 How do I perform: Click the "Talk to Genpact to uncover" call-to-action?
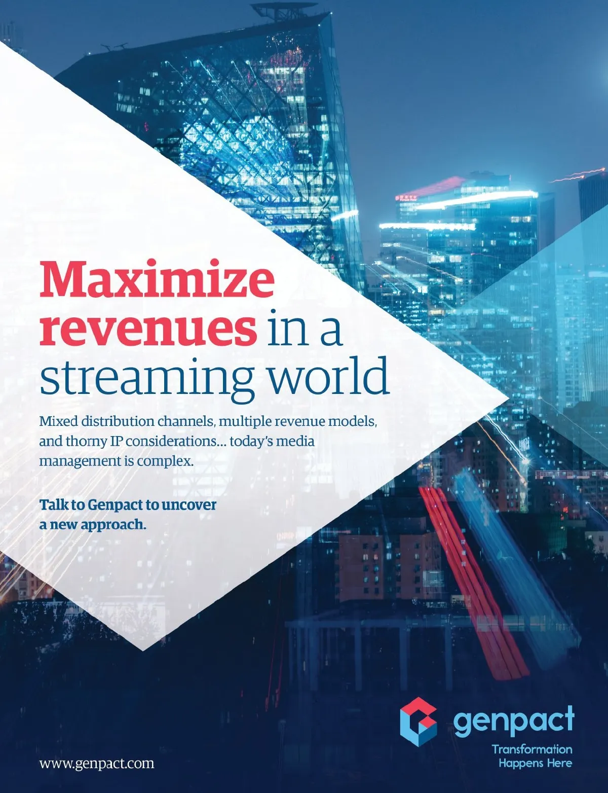coord(128,505)
